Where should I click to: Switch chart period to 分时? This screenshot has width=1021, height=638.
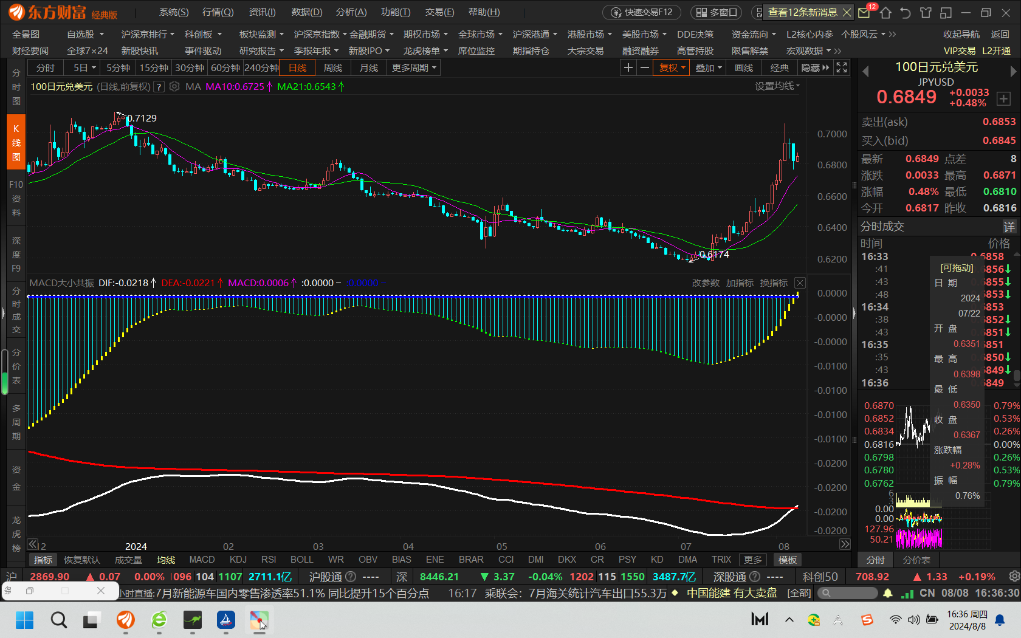coord(46,67)
